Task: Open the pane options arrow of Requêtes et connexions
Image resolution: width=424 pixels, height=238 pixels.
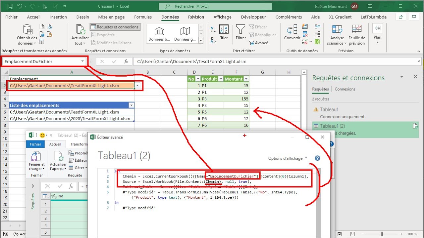Action: [x=402, y=77]
